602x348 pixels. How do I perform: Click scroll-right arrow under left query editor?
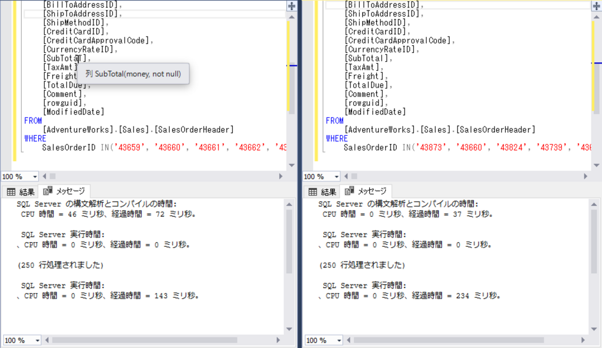tap(280, 176)
